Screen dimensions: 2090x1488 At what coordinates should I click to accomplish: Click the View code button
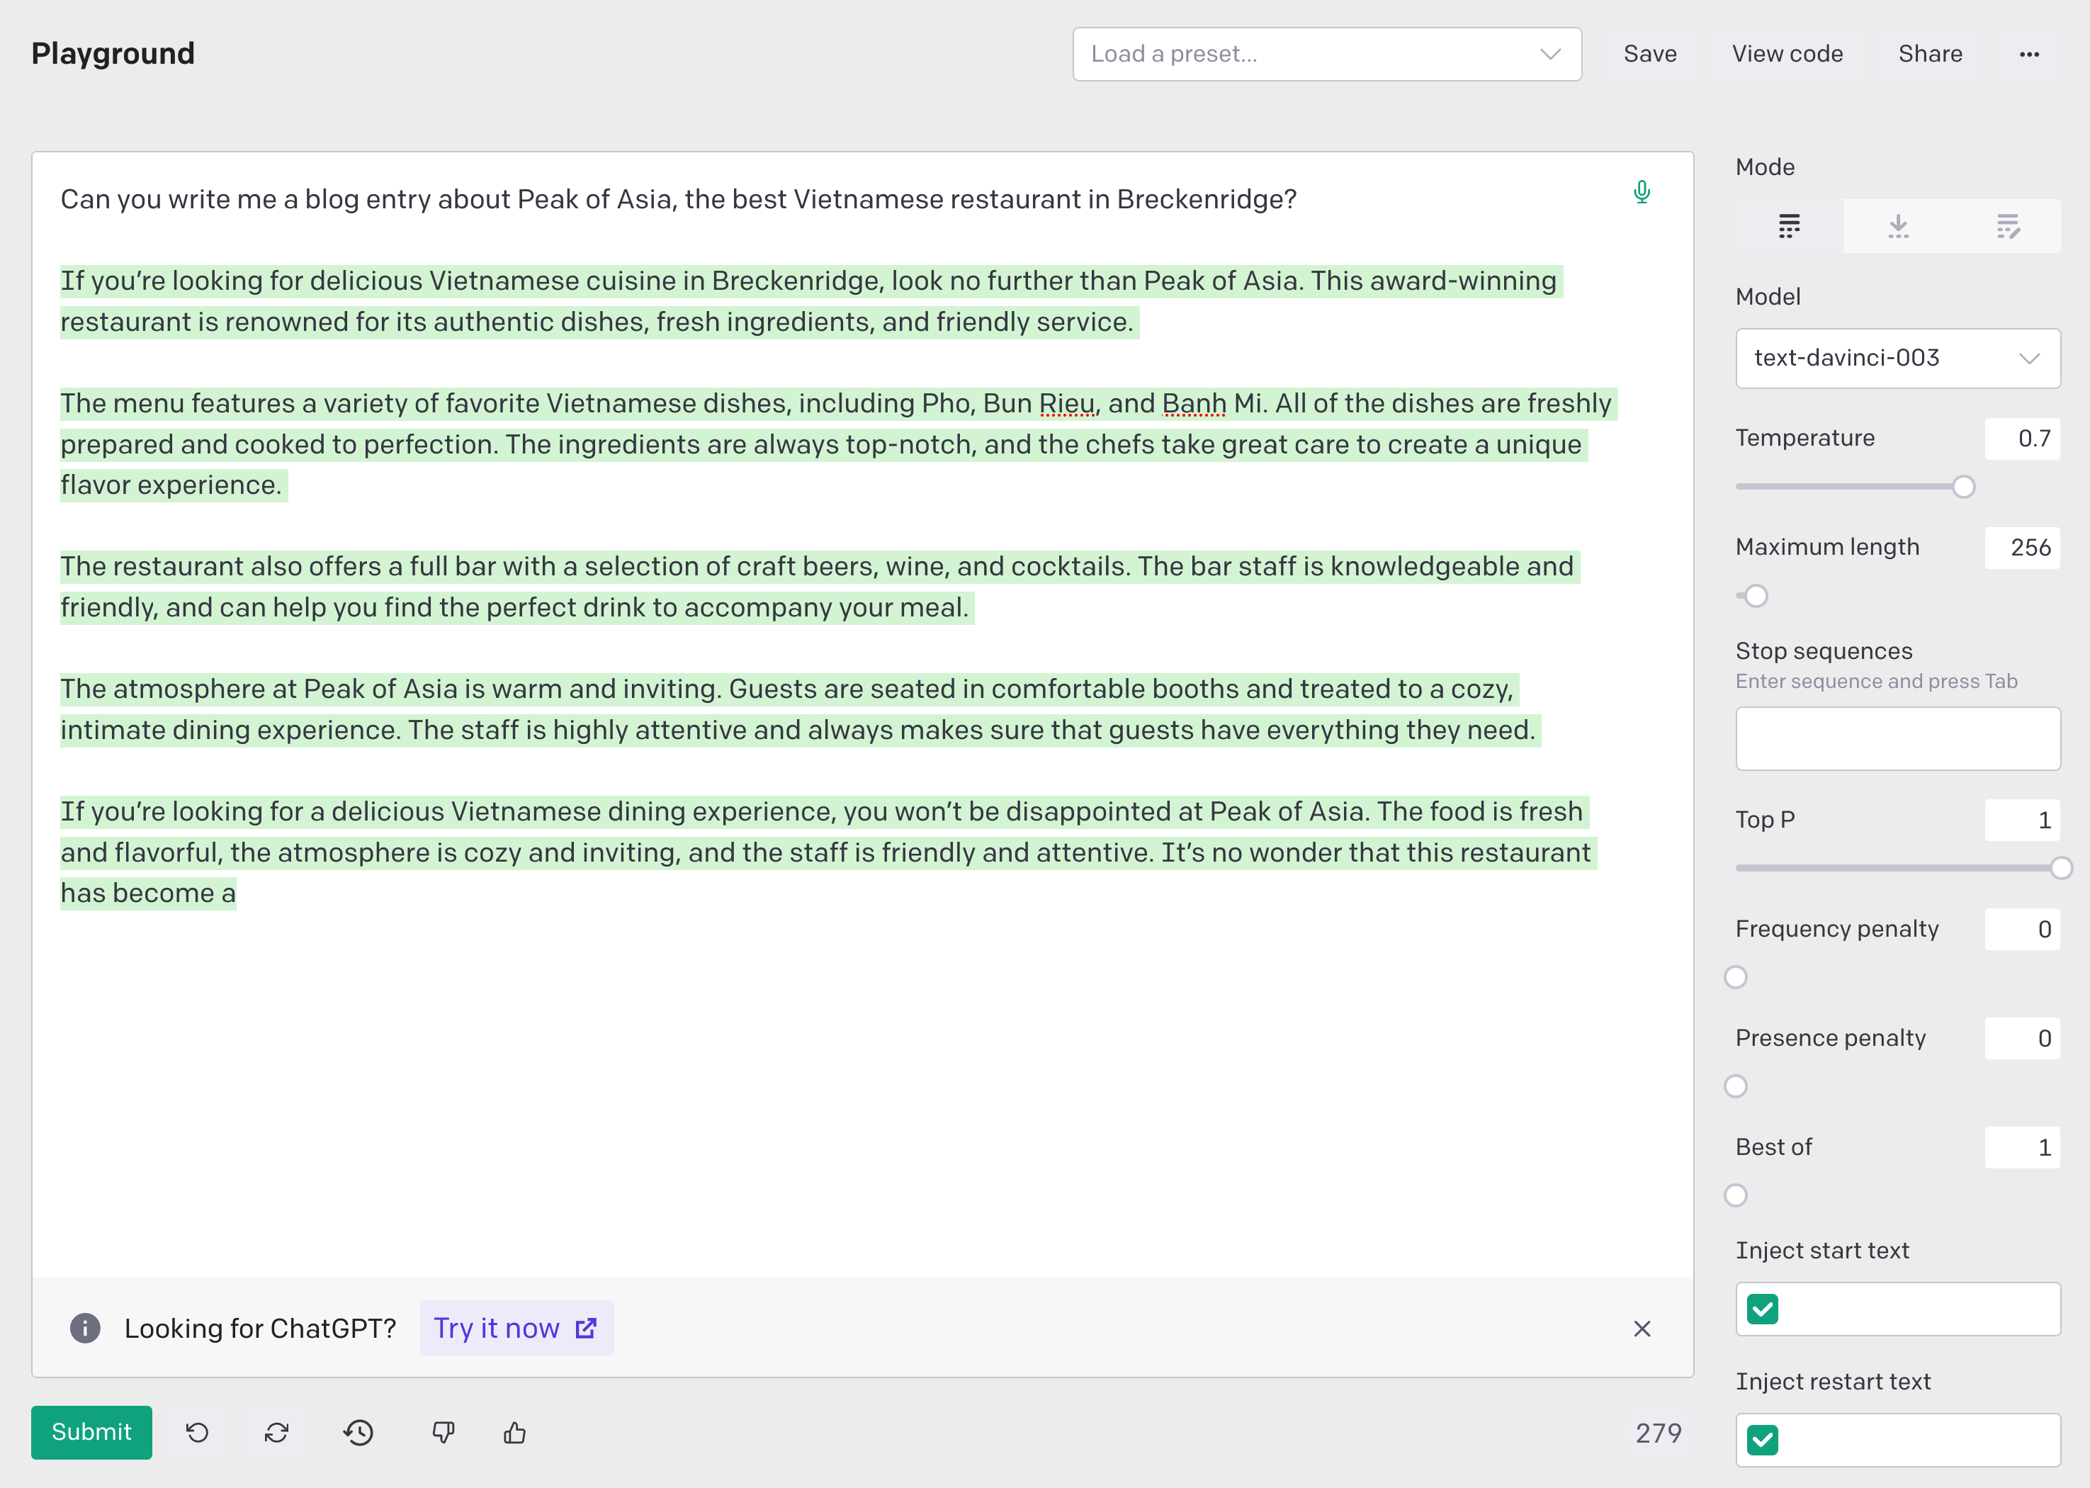[x=1787, y=54]
